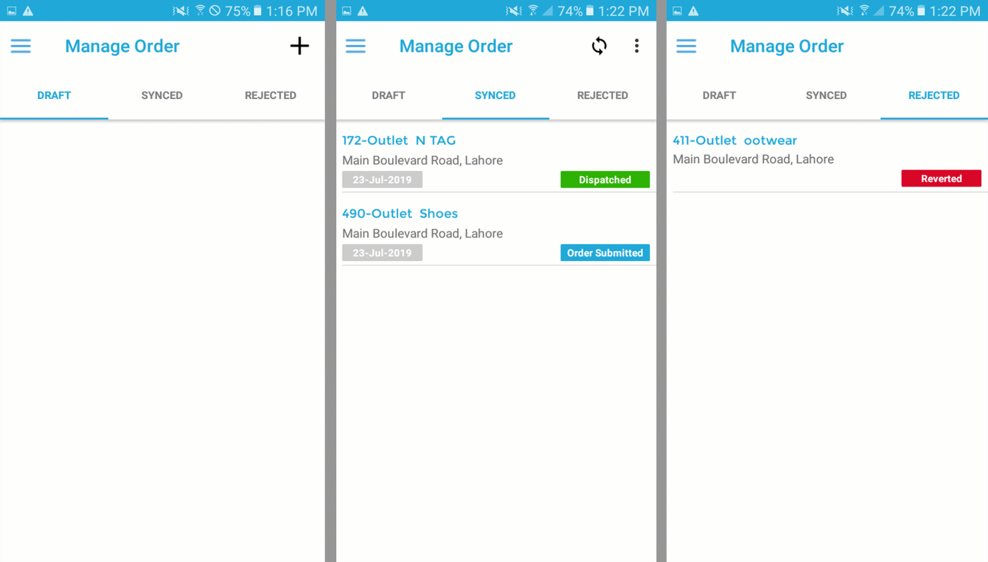Open the hamburger menu on the Synced screen
Screen dimensions: 988x562
tap(356, 46)
